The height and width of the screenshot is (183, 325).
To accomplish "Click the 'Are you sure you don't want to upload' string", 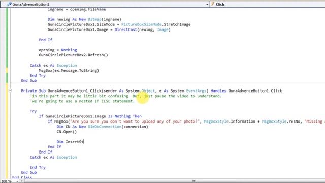I will (135, 121).
